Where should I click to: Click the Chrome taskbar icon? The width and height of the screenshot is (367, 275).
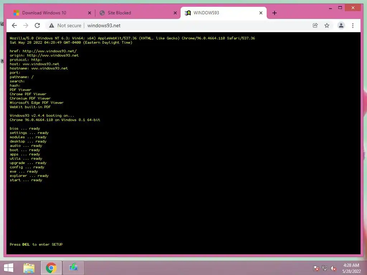click(x=51, y=268)
